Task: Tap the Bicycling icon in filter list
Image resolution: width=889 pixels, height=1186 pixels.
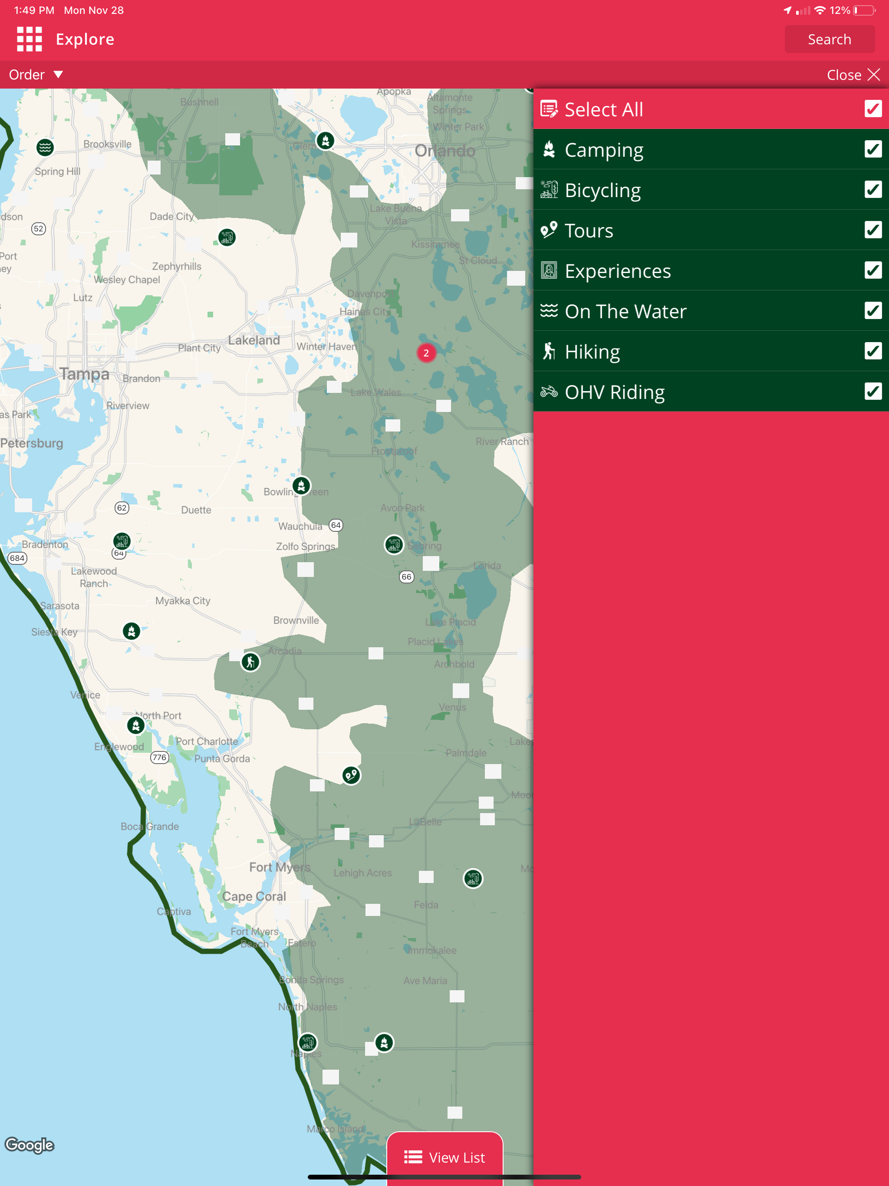Action: pos(549,190)
